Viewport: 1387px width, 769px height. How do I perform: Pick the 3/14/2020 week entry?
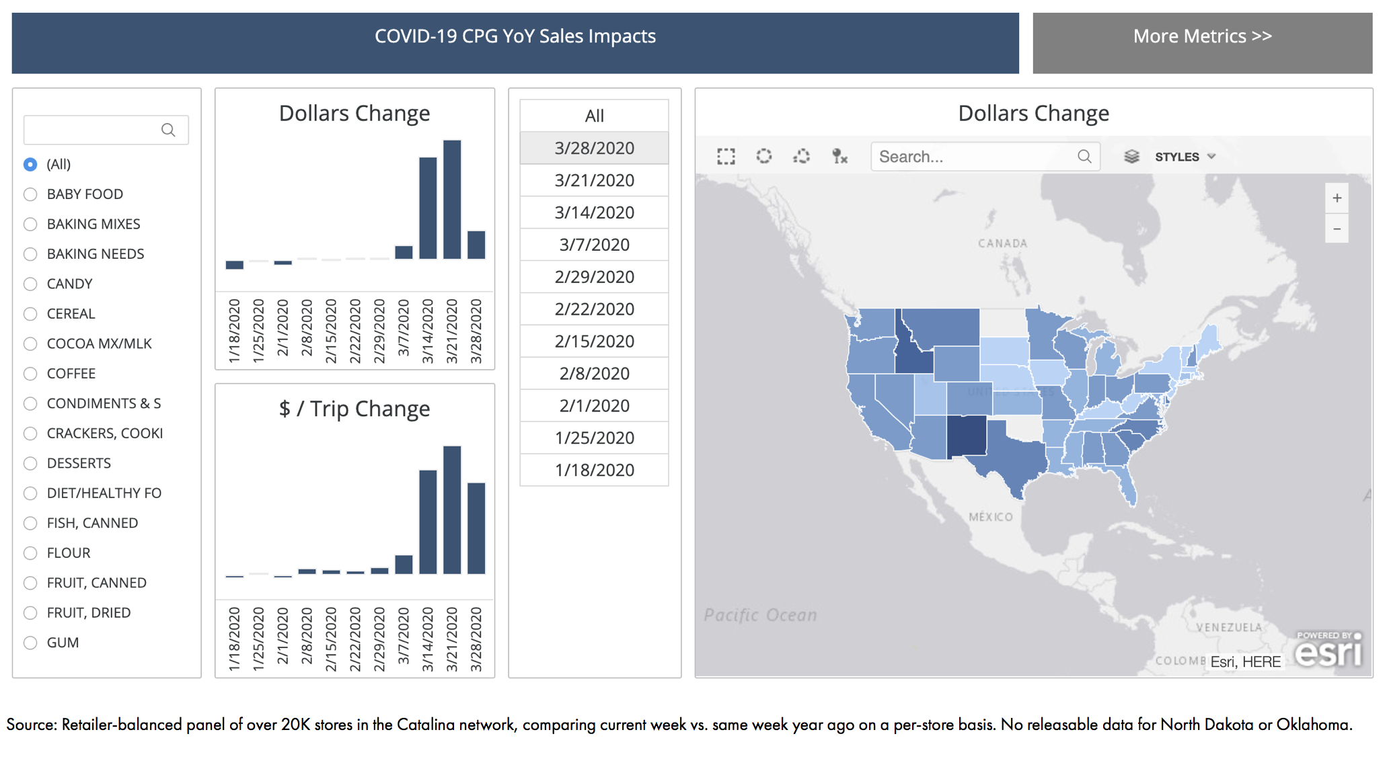594,212
